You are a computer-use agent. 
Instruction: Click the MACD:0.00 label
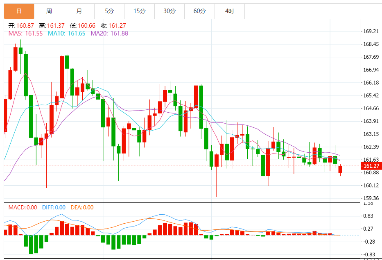(x=23, y=208)
